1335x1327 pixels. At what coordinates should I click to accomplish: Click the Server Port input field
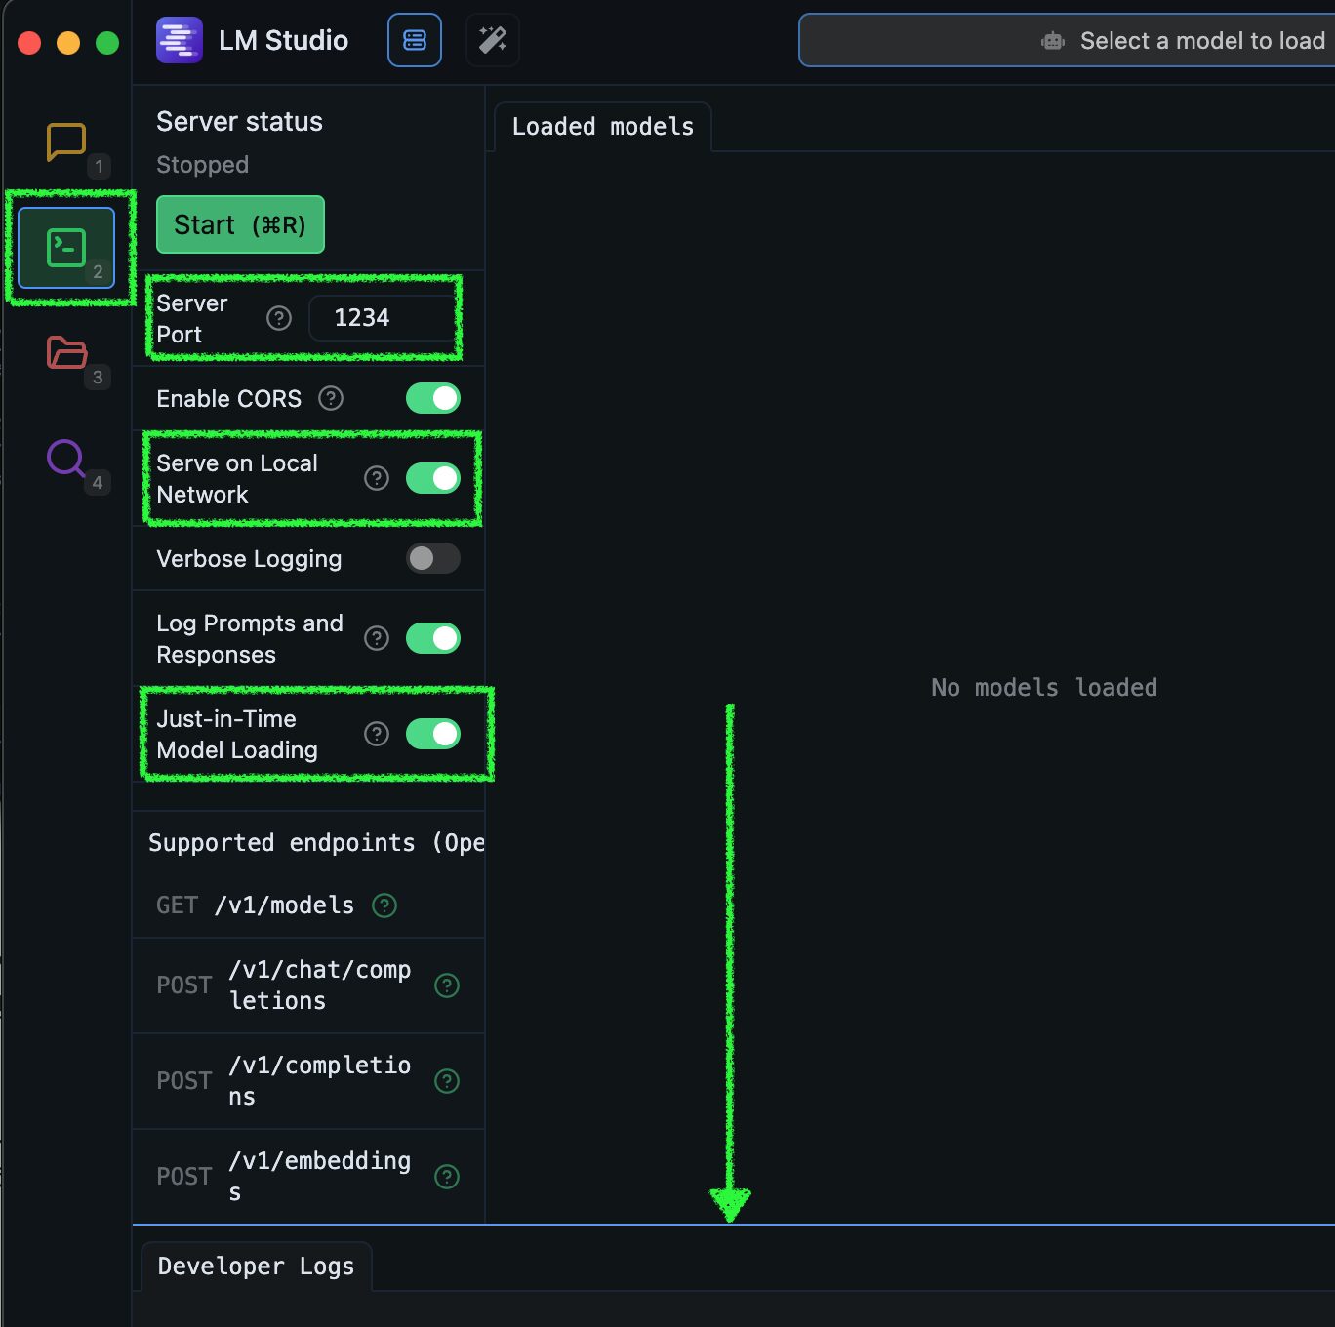click(383, 318)
